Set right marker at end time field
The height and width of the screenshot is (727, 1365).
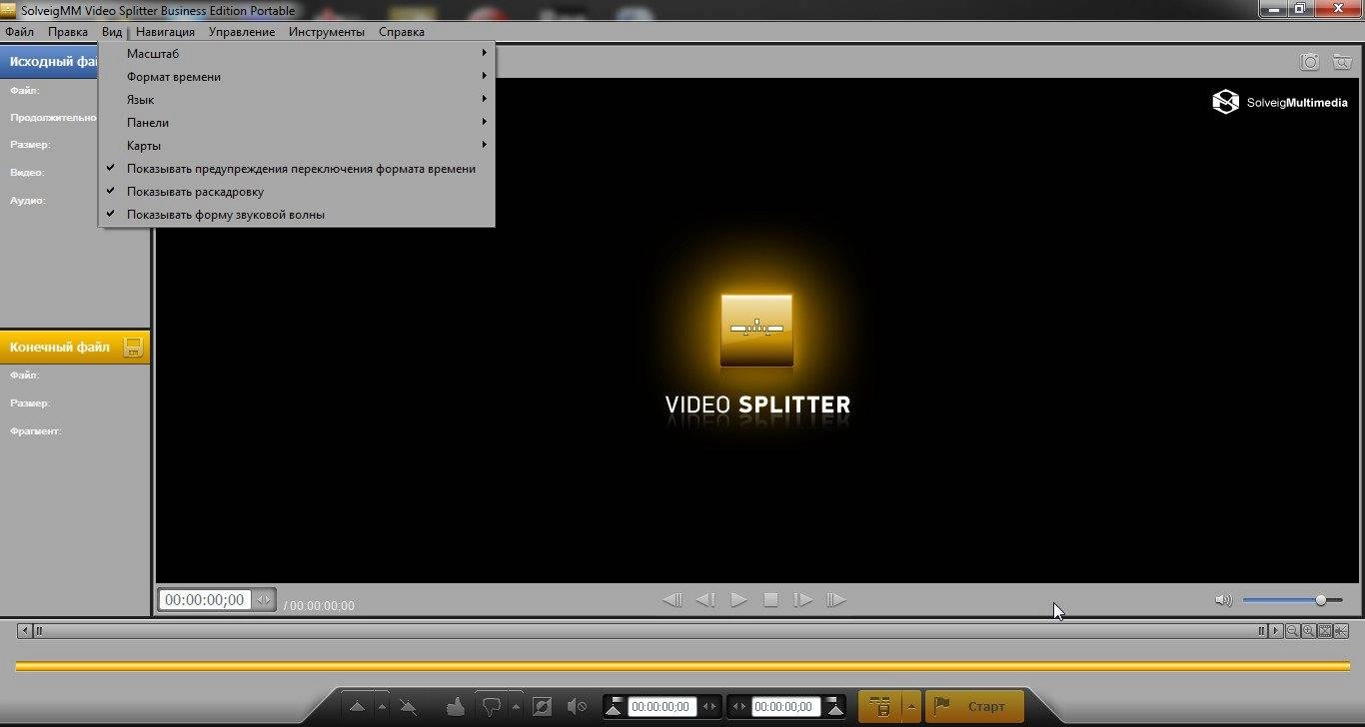[x=835, y=706]
